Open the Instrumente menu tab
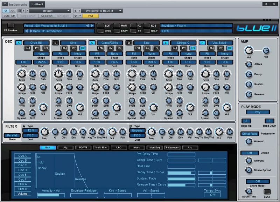 (x=18, y=4)
